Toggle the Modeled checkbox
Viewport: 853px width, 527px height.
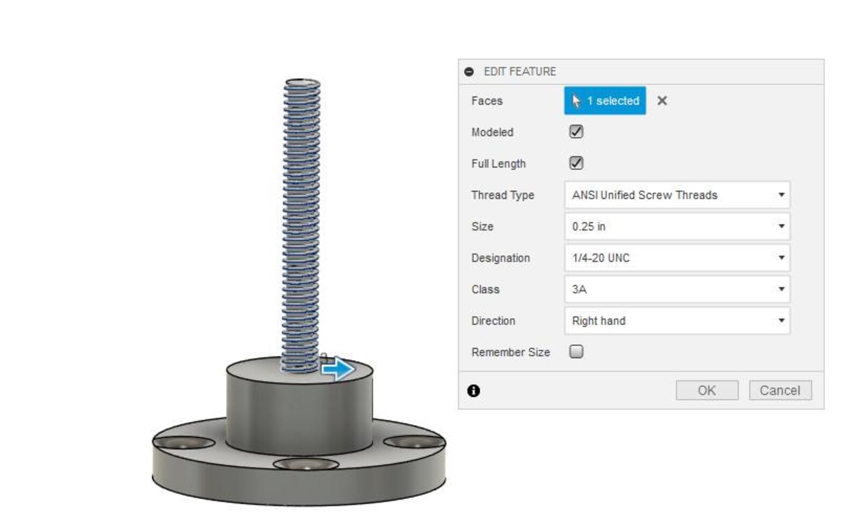pos(576,132)
